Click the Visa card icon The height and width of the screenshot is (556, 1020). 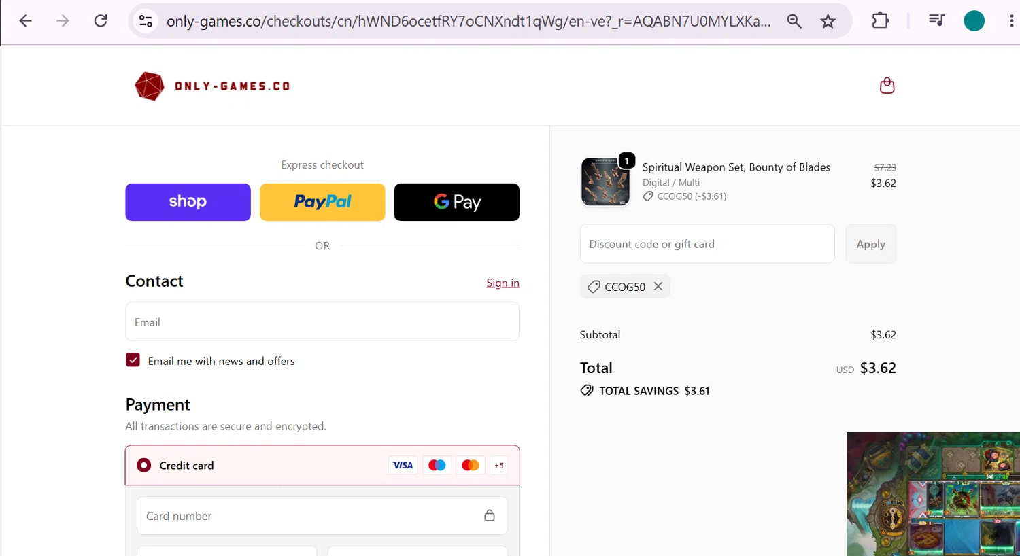[403, 465]
